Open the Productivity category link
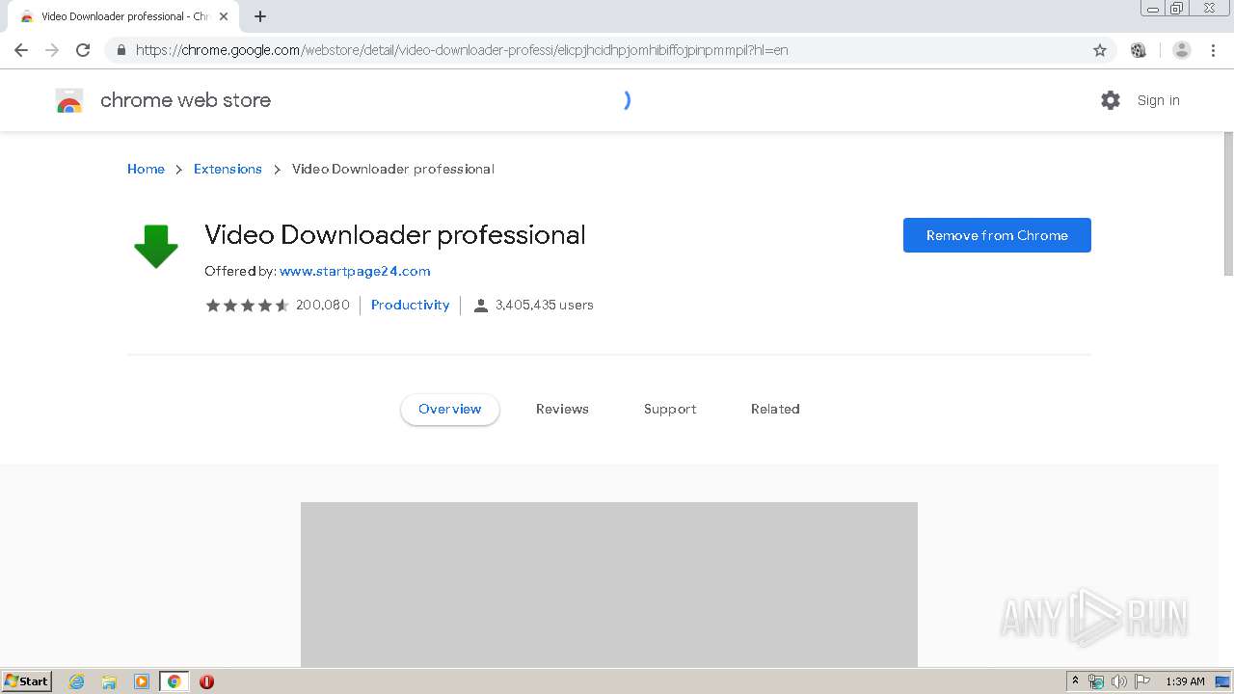This screenshot has height=694, width=1234. [410, 305]
